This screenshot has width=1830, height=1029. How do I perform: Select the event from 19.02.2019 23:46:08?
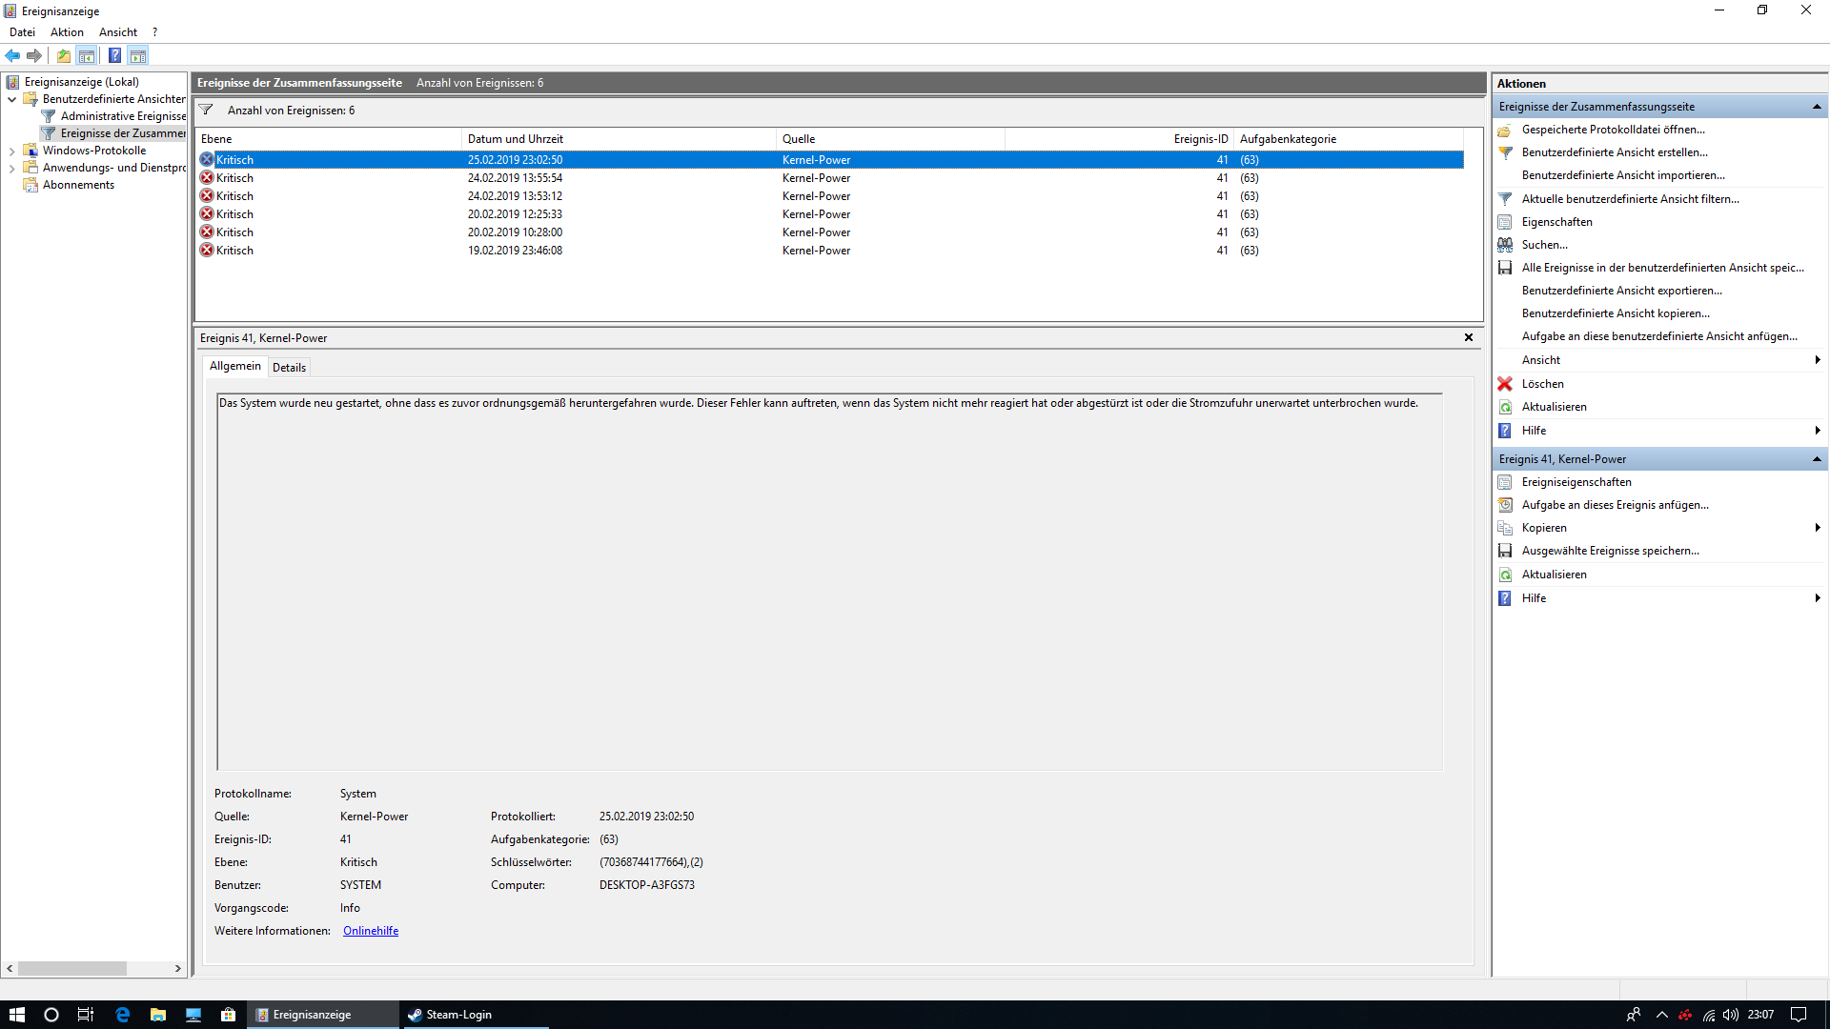515,251
